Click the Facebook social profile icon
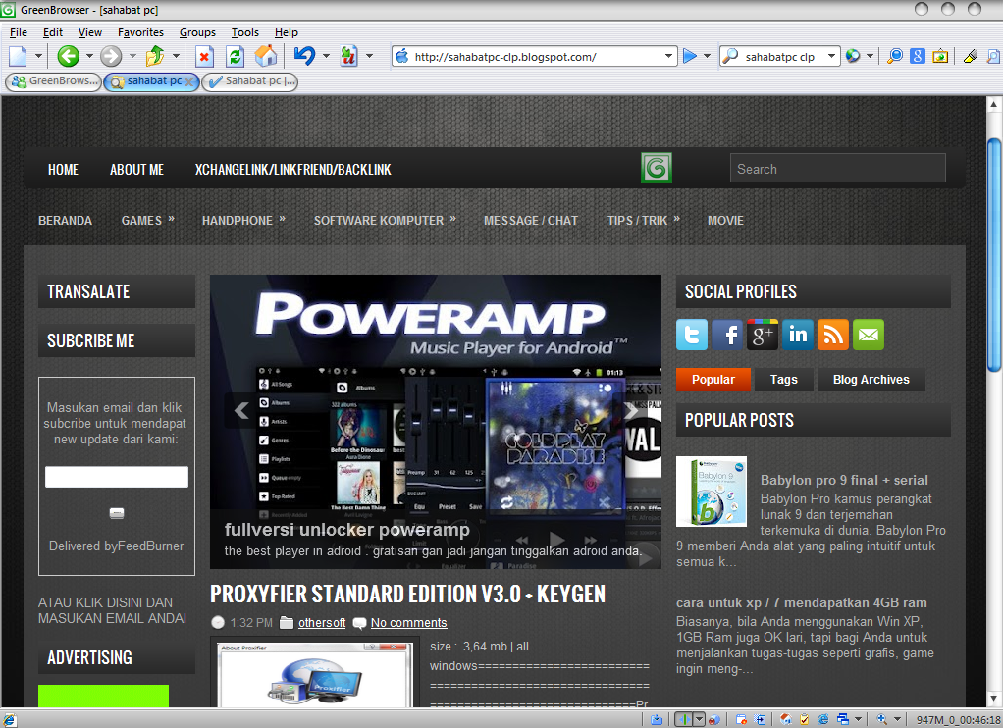The height and width of the screenshot is (728, 1003). pos(727,335)
